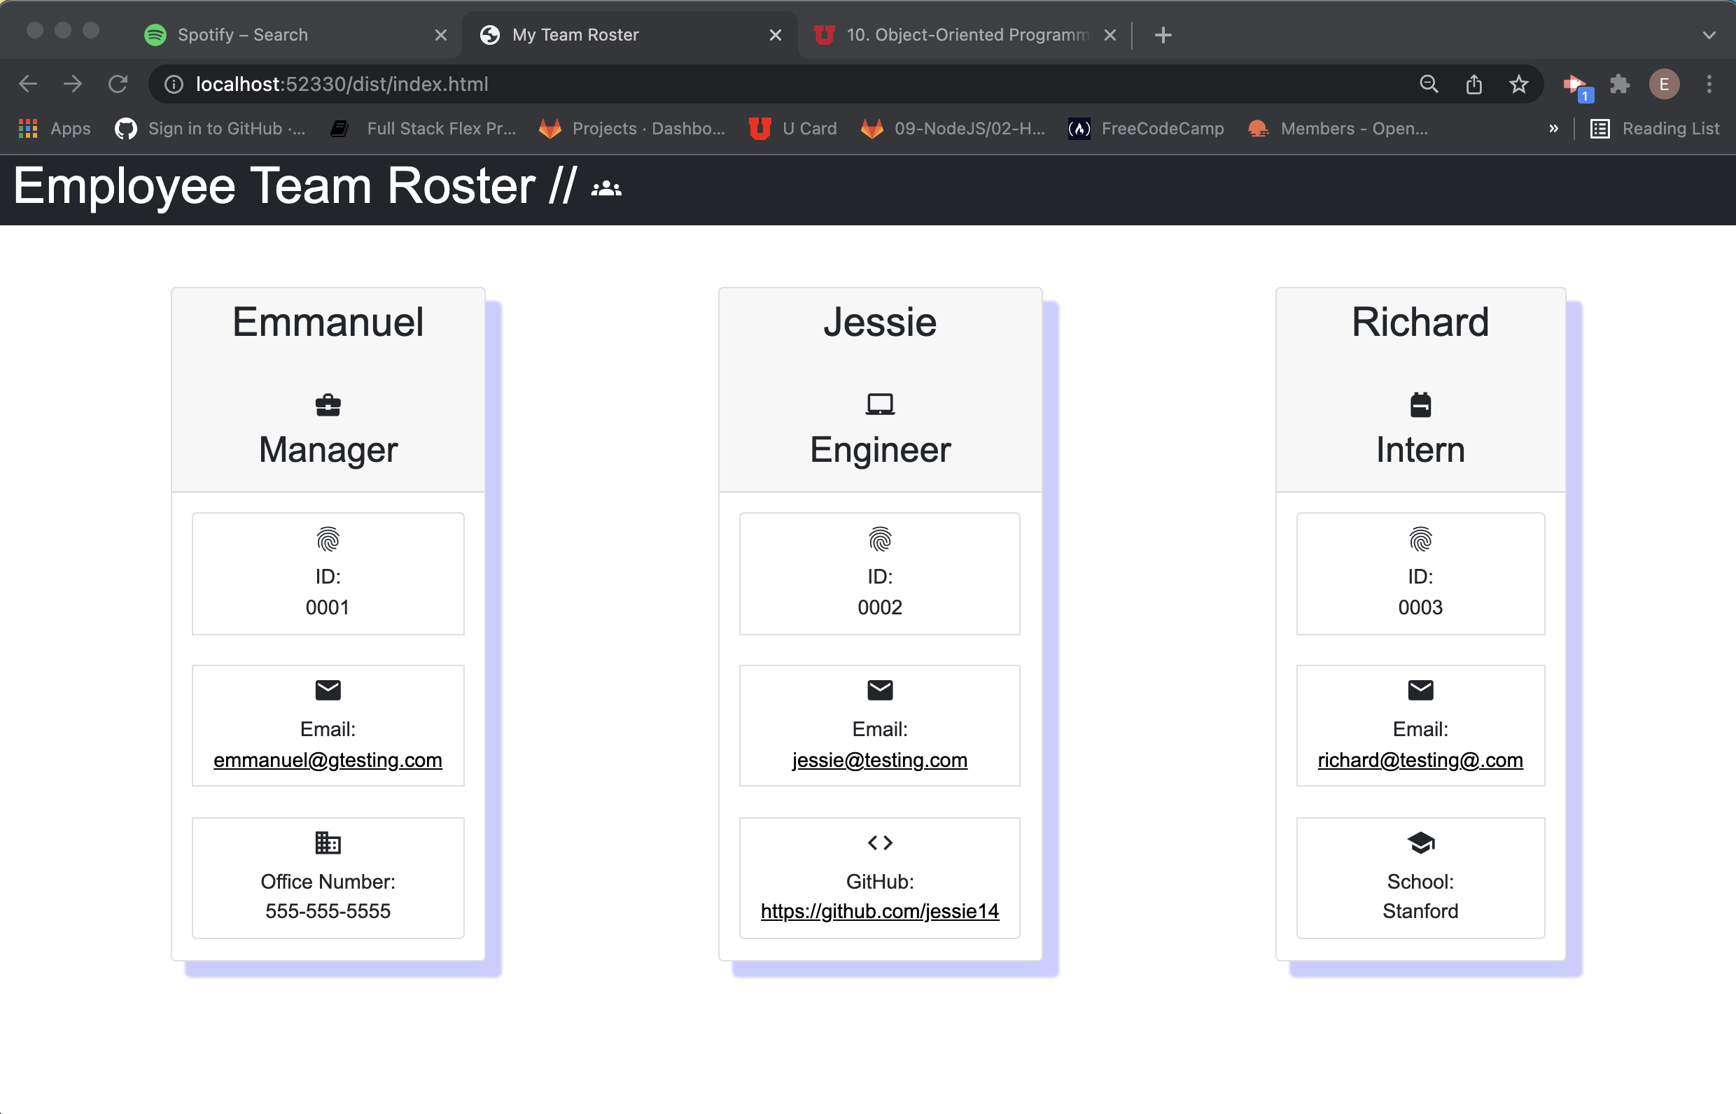Go back with the browser back arrow
The width and height of the screenshot is (1736, 1114).
(x=27, y=84)
